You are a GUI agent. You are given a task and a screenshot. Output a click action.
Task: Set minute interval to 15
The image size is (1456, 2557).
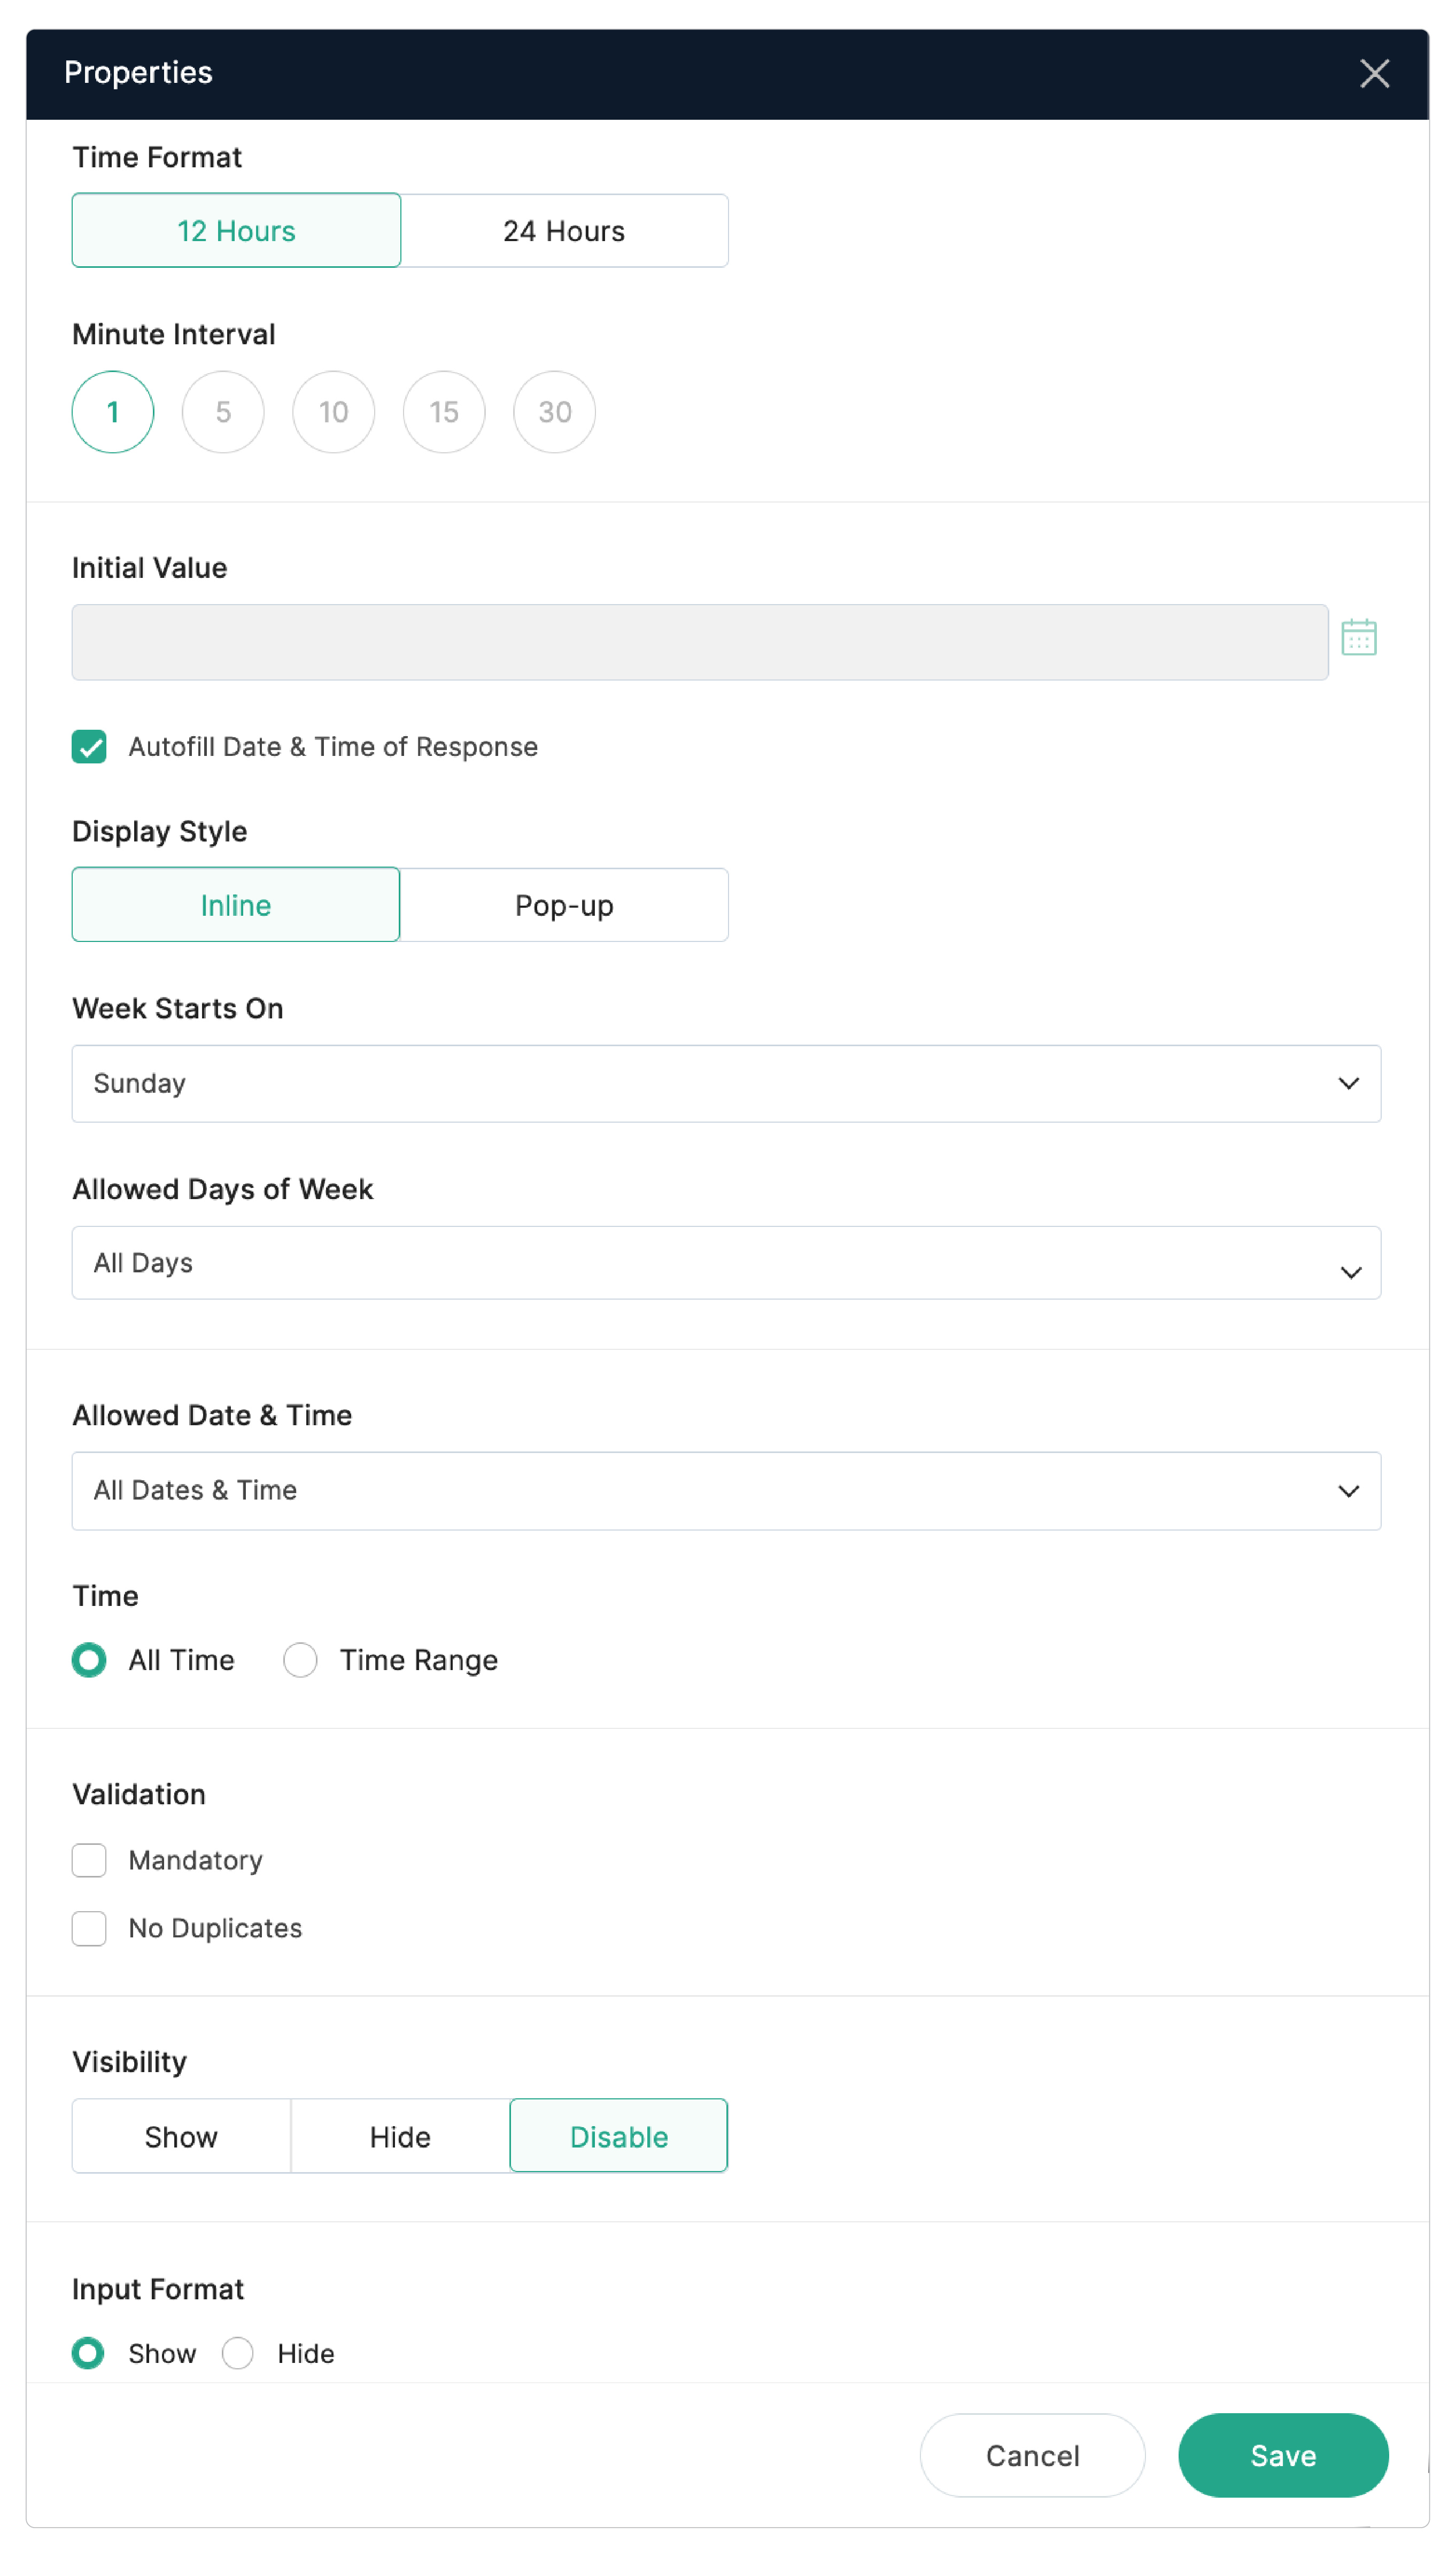click(443, 411)
